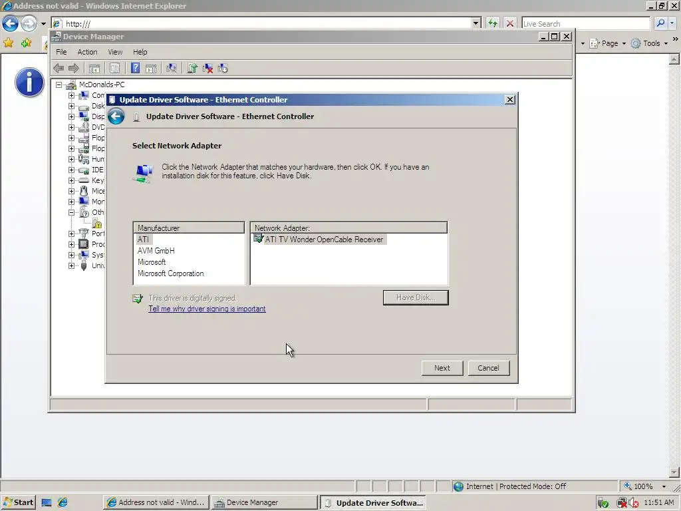Click Device Manager toolbar Back arrow
Image resolution: width=681 pixels, height=511 pixels.
pyautogui.click(x=59, y=69)
